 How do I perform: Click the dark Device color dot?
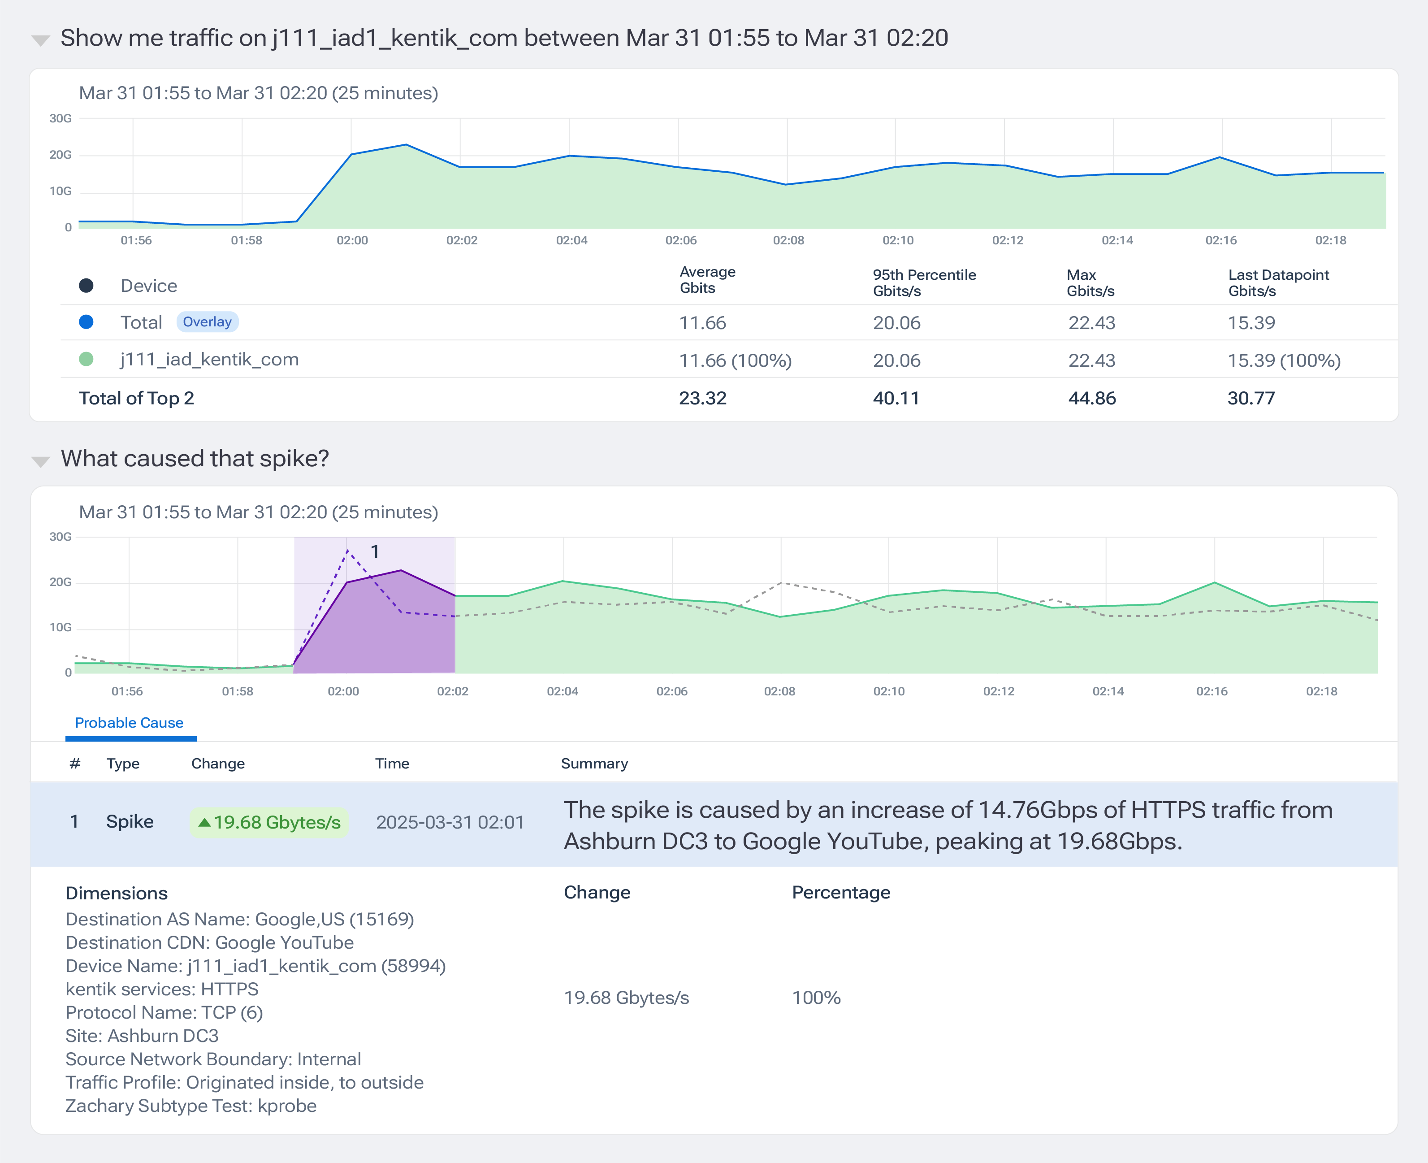pos(86,286)
